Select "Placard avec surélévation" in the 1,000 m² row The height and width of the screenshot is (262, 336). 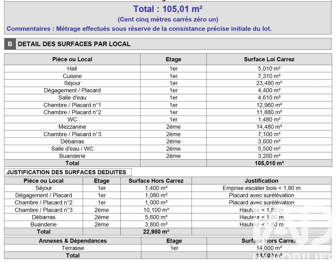click(261, 203)
